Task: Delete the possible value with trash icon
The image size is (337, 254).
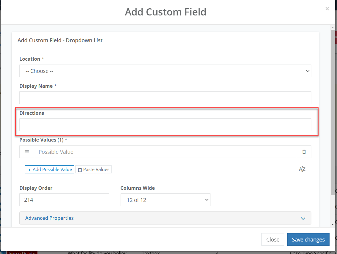Action: click(304, 152)
